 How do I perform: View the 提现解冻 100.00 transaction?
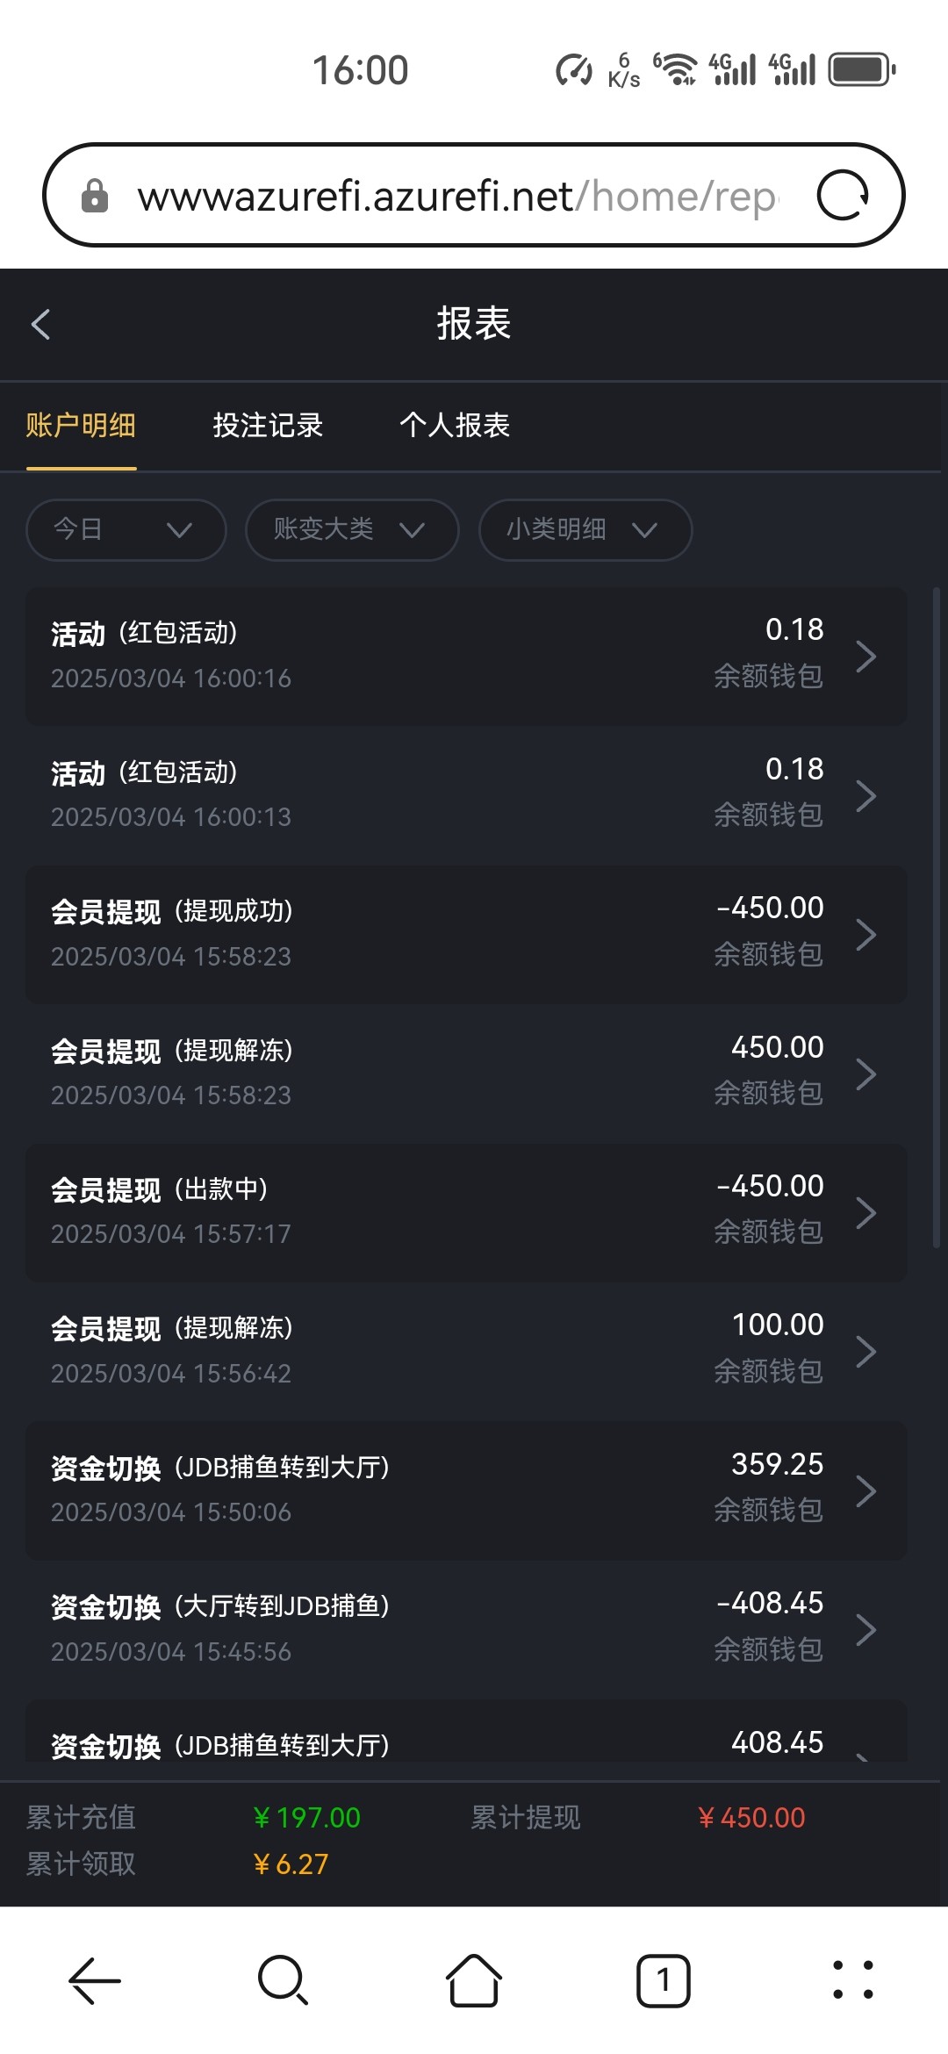pos(465,1351)
